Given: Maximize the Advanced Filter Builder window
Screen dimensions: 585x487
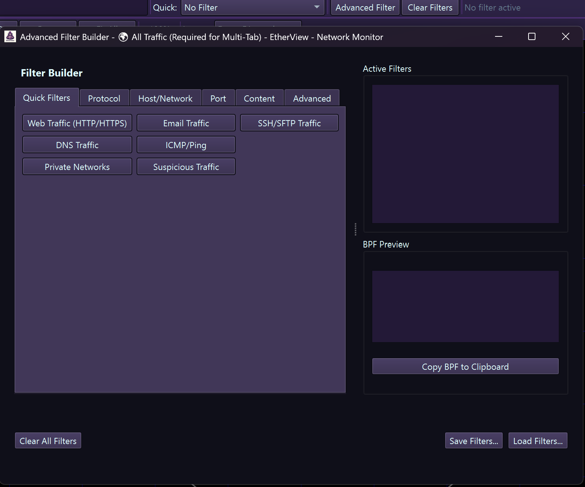Looking at the screenshot, I should (x=532, y=37).
